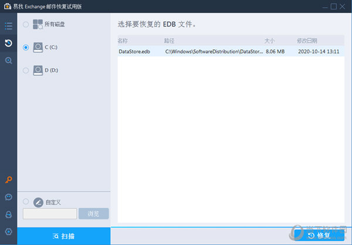
Task: Select the D (D:) radio button
Action: click(x=26, y=71)
